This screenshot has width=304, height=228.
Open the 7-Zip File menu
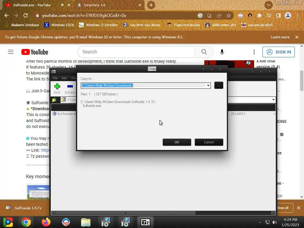[55, 78]
